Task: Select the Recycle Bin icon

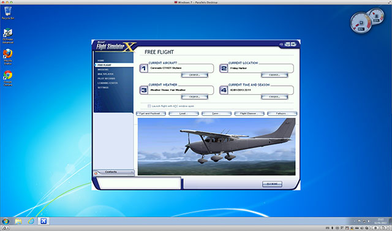Action: coord(8,13)
